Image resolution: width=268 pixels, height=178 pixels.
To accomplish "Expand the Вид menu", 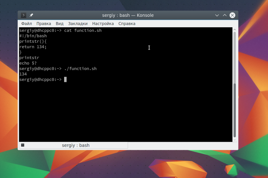I will click(60, 24).
